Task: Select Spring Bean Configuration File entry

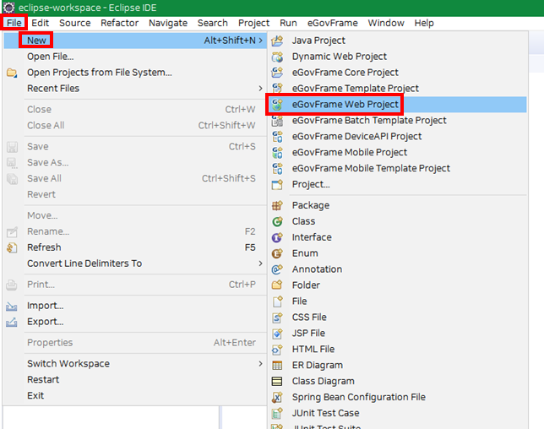Action: click(x=398, y=397)
